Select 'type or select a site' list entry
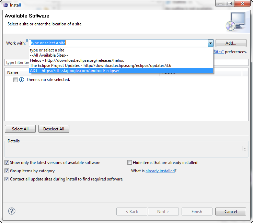The height and width of the screenshot is (223, 253). (121, 50)
